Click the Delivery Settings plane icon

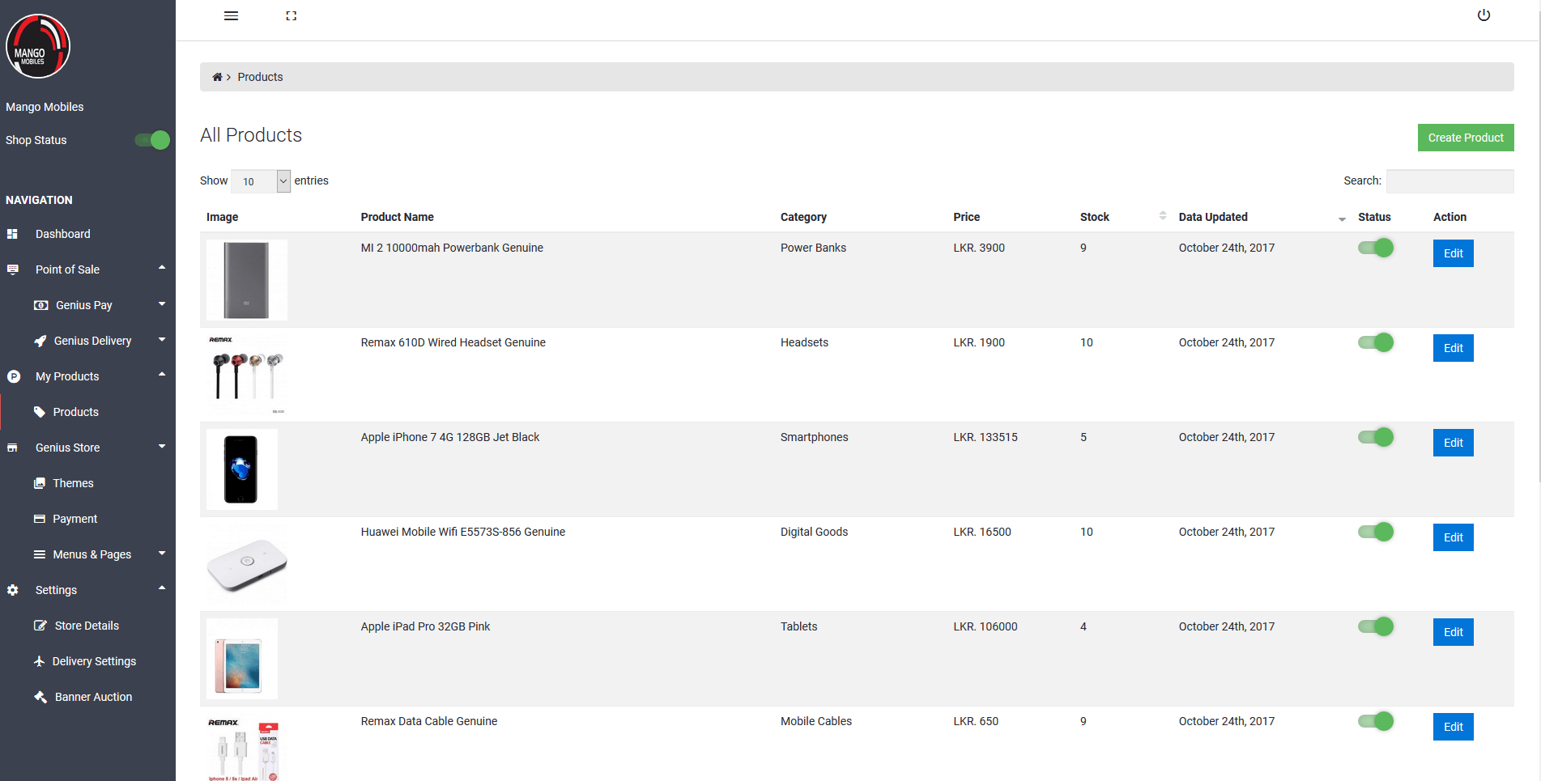pos(39,661)
